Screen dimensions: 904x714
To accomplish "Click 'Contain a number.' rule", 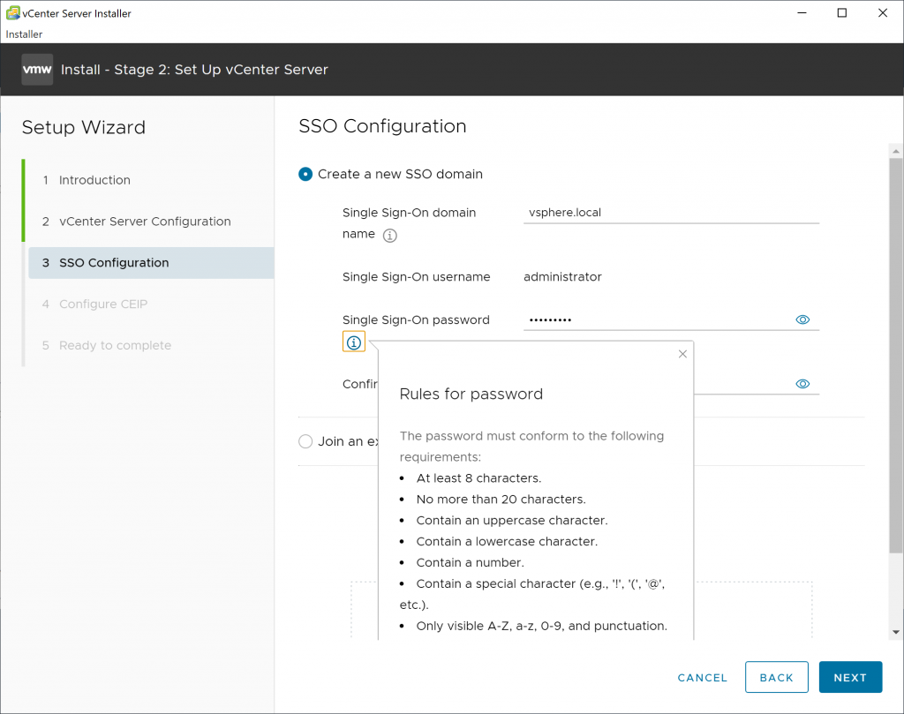I will tap(470, 562).
